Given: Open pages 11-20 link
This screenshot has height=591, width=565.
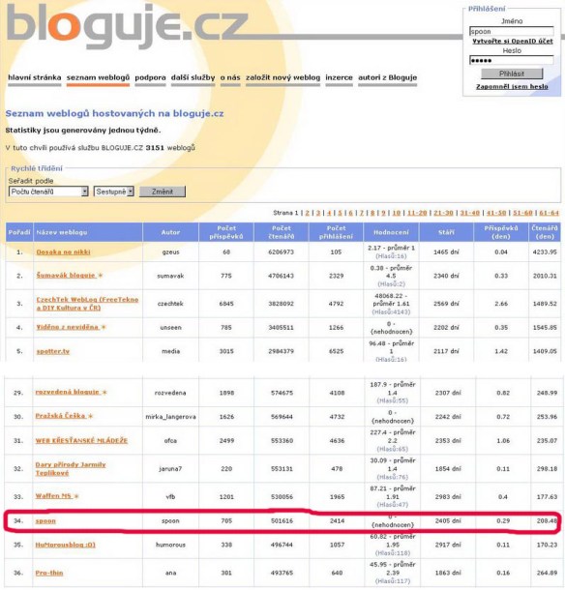Looking at the screenshot, I should click(417, 213).
